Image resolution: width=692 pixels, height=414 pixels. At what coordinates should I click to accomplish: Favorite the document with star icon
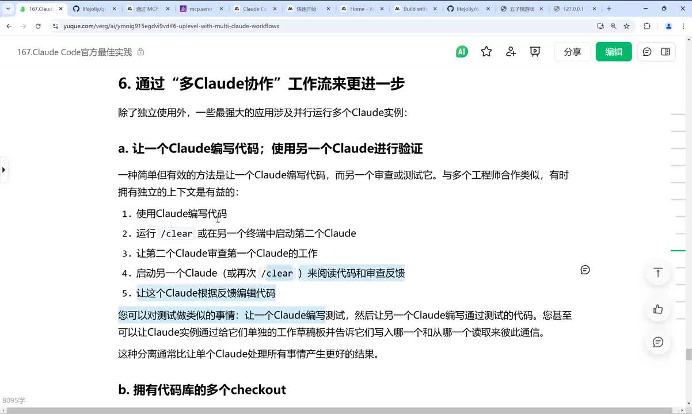point(486,52)
